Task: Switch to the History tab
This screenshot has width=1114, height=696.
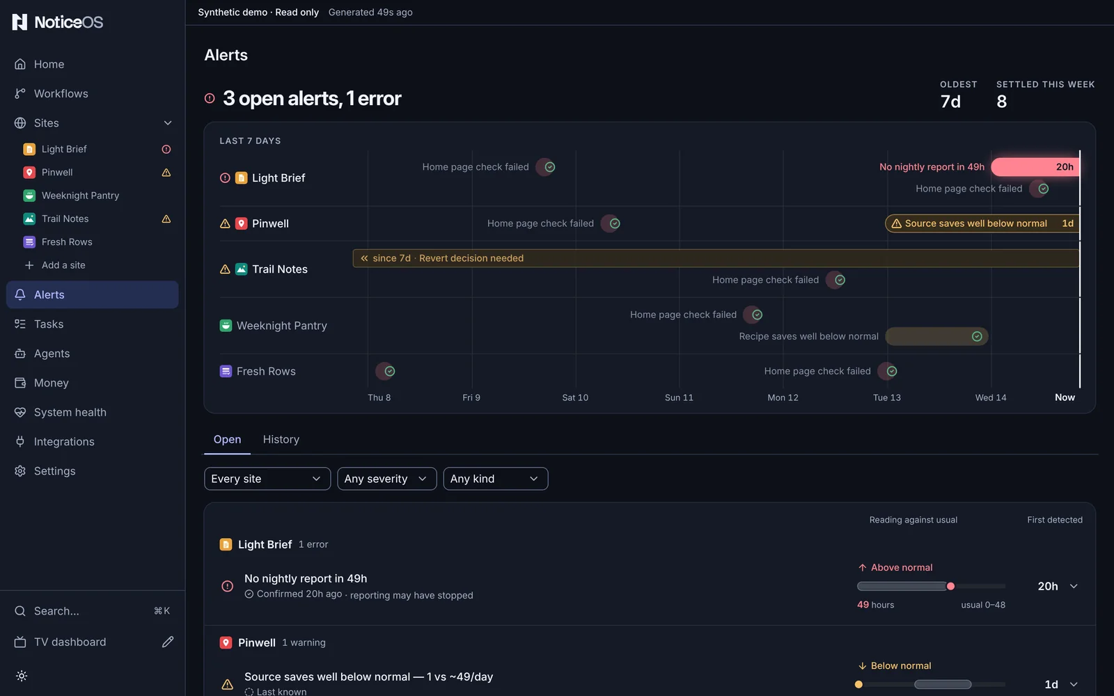Action: click(x=281, y=439)
